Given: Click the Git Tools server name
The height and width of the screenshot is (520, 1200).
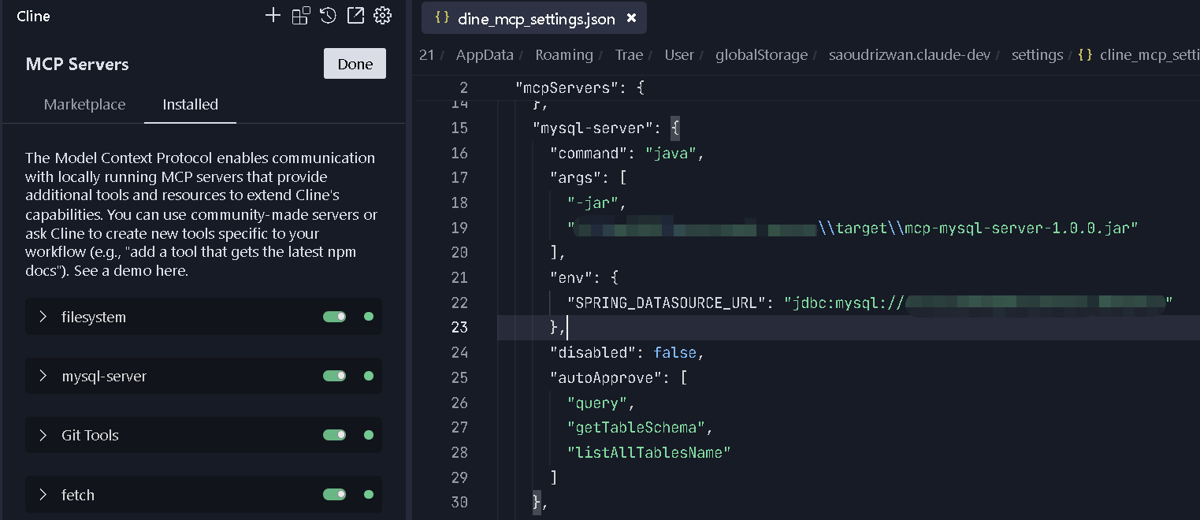Looking at the screenshot, I should pyautogui.click(x=90, y=435).
